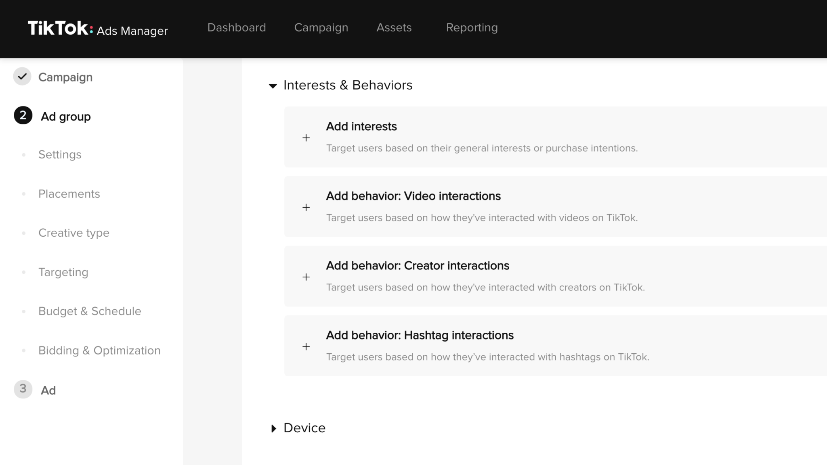The width and height of the screenshot is (827, 465).
Task: Select the Dashboard tab
Action: tap(236, 27)
